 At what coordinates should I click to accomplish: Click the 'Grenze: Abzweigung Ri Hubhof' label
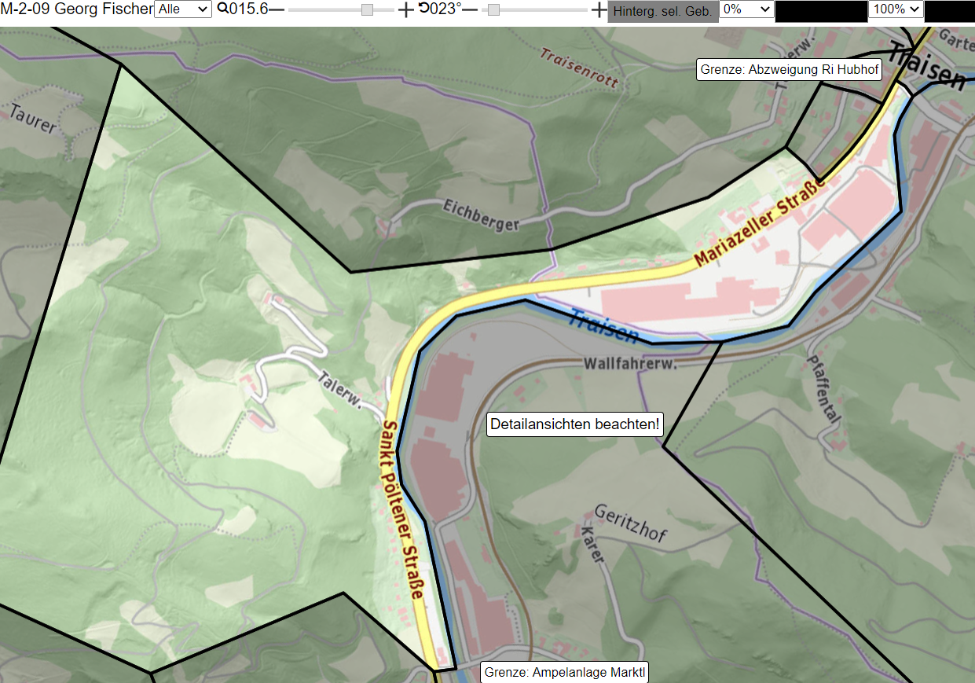pos(790,69)
